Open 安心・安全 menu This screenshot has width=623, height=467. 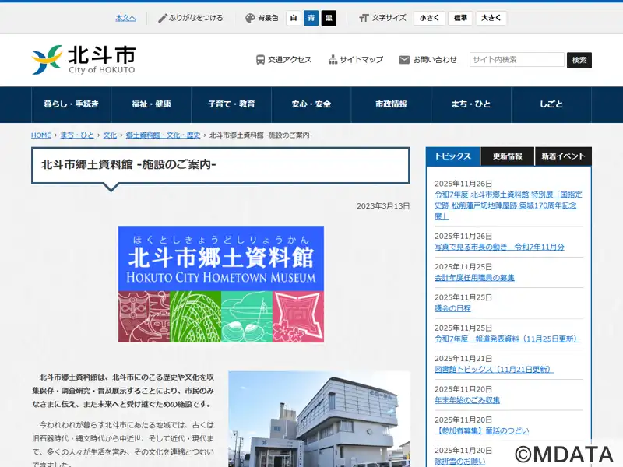[x=311, y=104]
